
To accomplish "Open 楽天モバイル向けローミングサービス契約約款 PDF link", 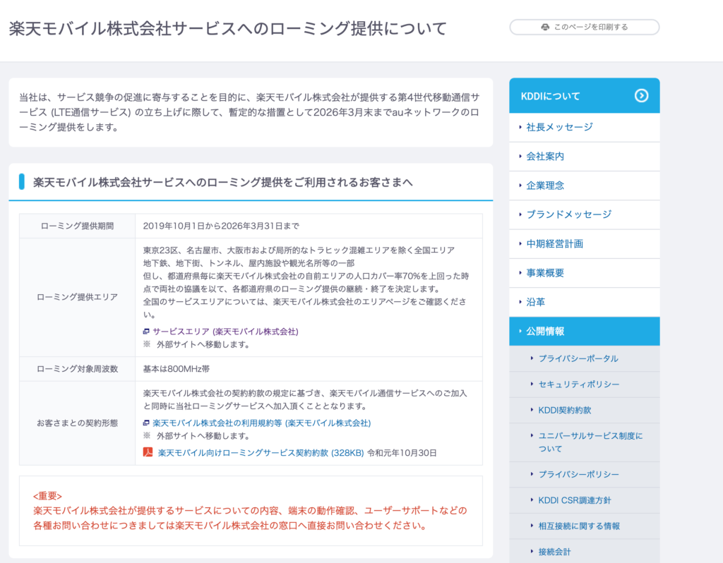I will (261, 453).
